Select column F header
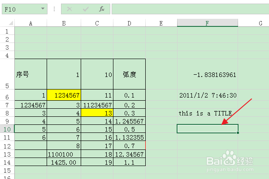The image size is (269, 179). (208, 23)
